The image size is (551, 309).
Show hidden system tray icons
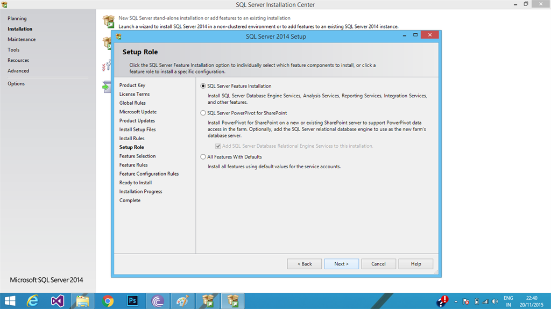[x=456, y=301]
